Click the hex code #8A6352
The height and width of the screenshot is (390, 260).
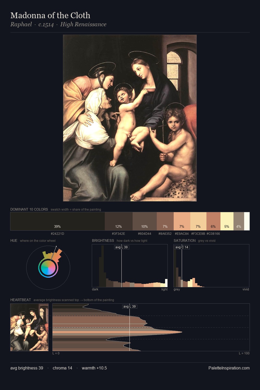165,234
